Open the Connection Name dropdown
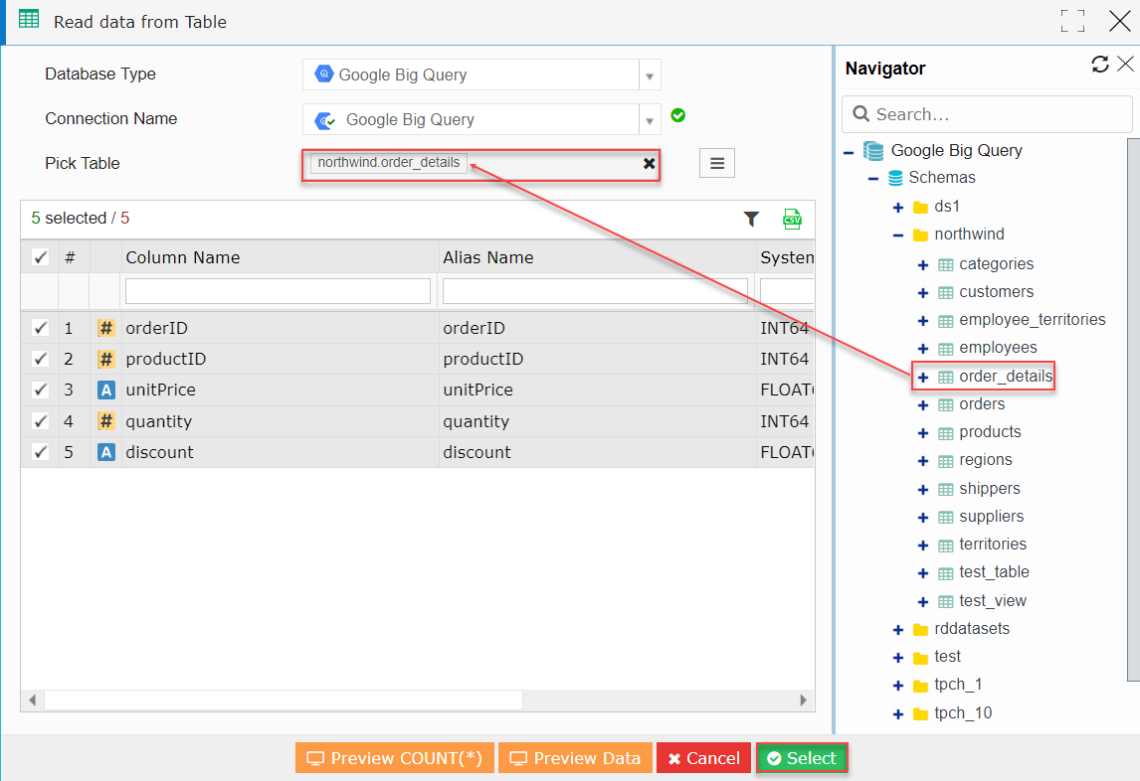Image resolution: width=1140 pixels, height=781 pixels. (x=650, y=120)
